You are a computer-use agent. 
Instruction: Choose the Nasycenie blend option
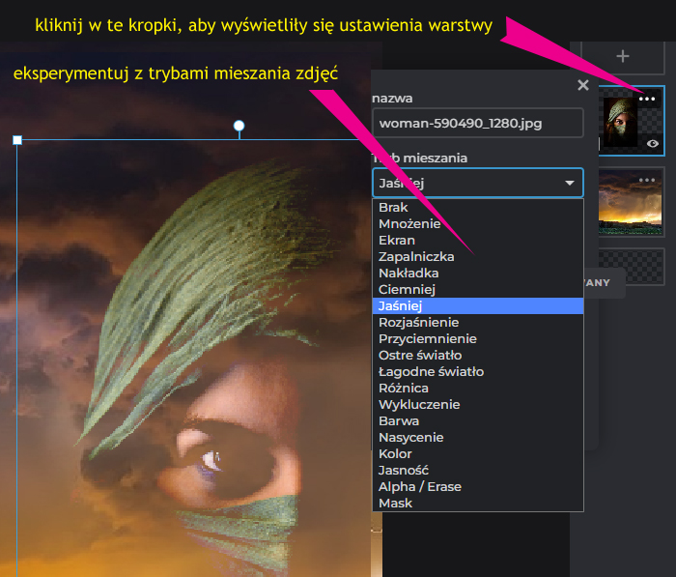(x=410, y=437)
